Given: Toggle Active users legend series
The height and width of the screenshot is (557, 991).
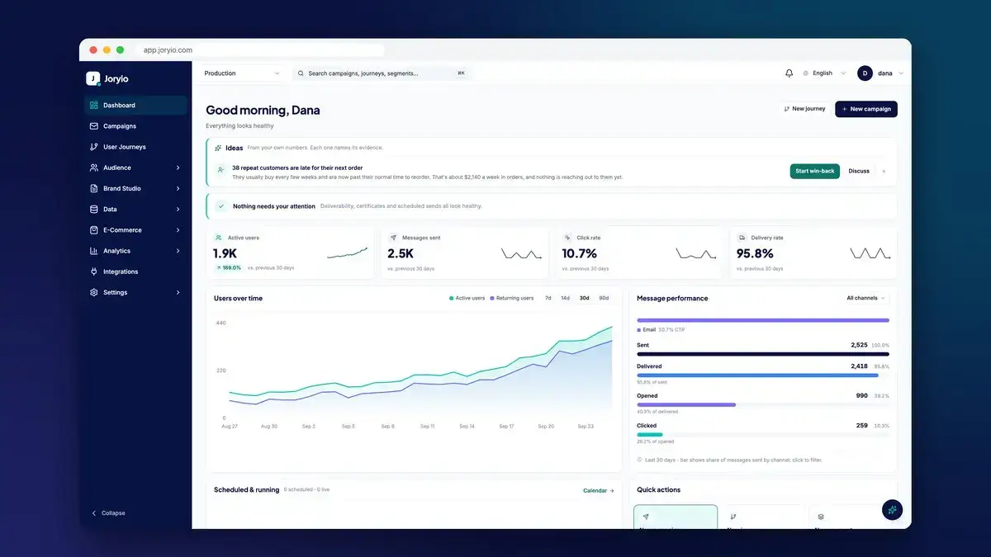Looking at the screenshot, I should pyautogui.click(x=467, y=298).
